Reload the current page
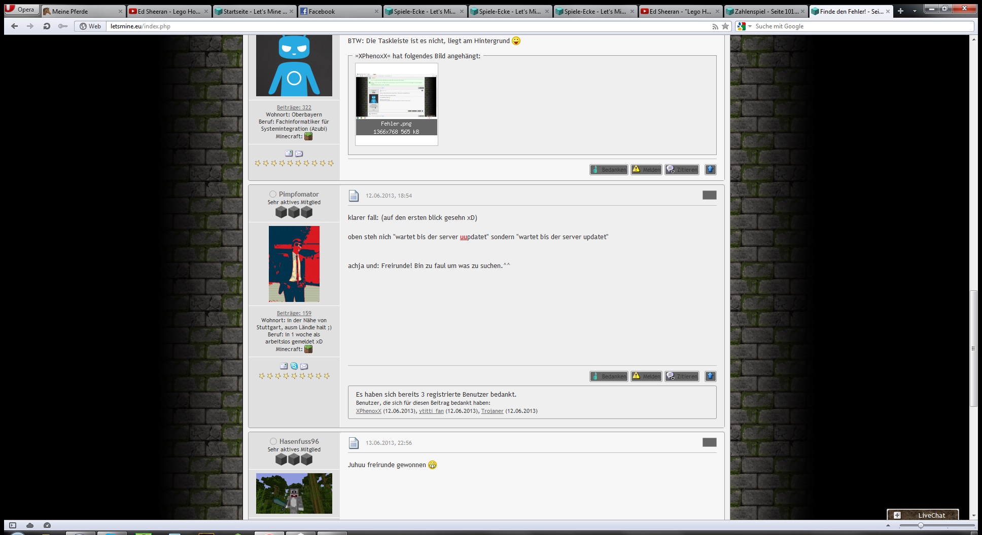Viewport: 982px width, 535px height. click(x=47, y=26)
